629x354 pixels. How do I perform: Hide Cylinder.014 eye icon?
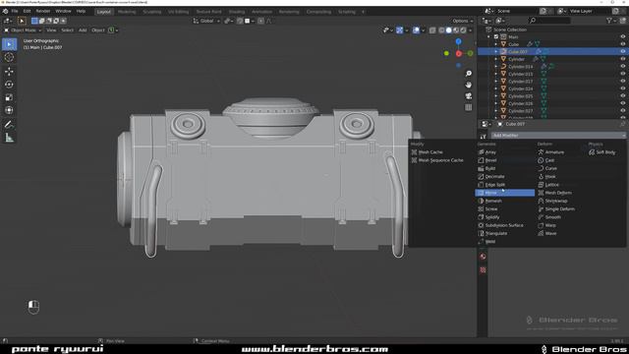pos(622,67)
